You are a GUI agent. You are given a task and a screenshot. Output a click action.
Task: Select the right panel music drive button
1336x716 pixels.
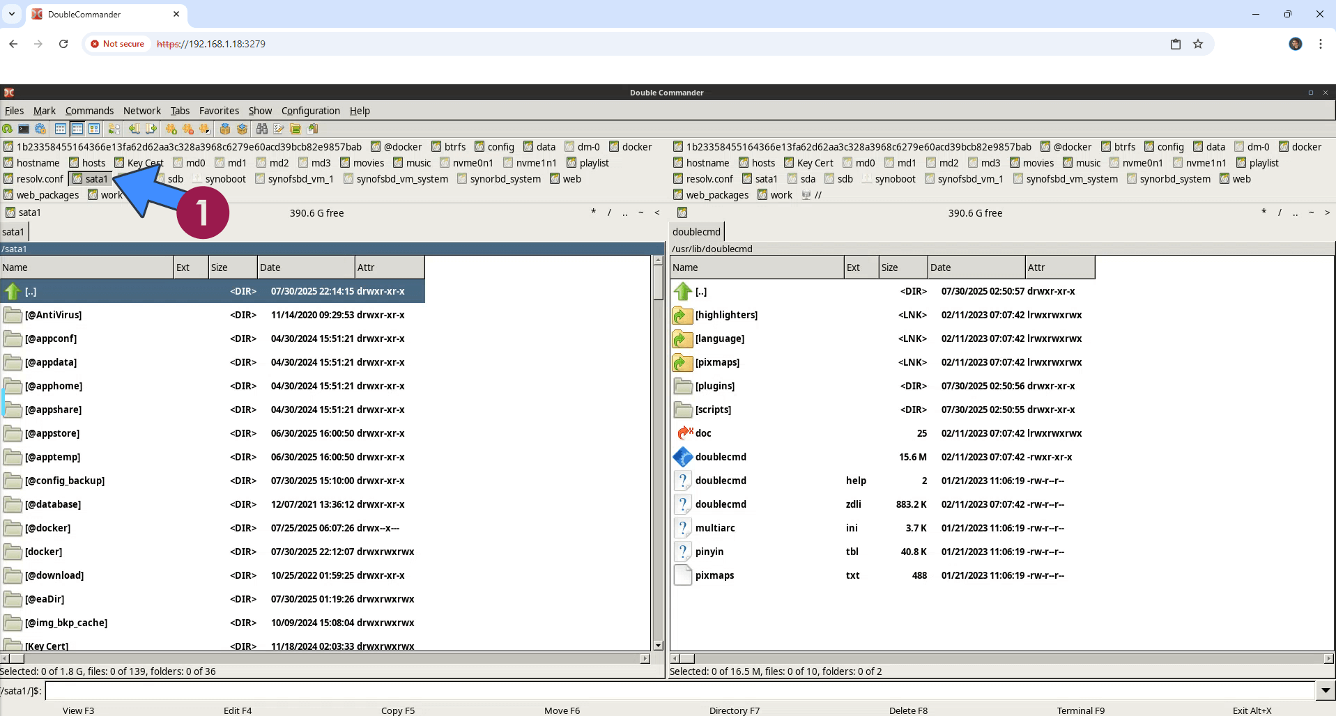(x=1082, y=163)
